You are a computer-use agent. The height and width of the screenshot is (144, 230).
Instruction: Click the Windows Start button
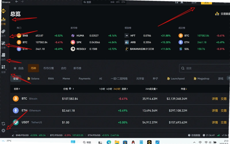(x=73, y=142)
